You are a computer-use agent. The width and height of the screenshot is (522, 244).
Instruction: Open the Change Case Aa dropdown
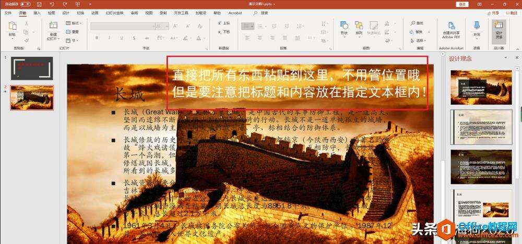point(174,38)
